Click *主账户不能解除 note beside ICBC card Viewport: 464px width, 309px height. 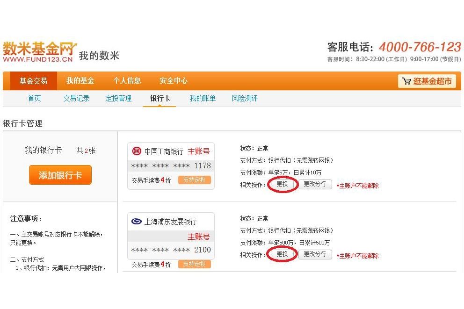click(x=357, y=186)
